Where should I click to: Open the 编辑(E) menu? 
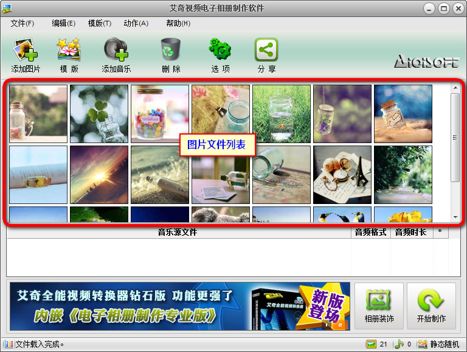pos(63,23)
